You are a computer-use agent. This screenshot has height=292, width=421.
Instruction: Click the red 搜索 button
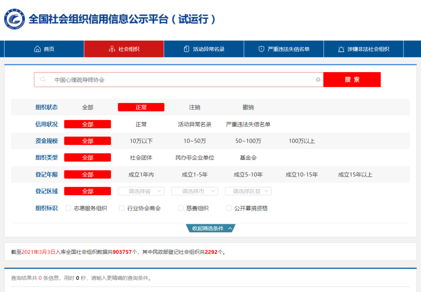tap(352, 80)
